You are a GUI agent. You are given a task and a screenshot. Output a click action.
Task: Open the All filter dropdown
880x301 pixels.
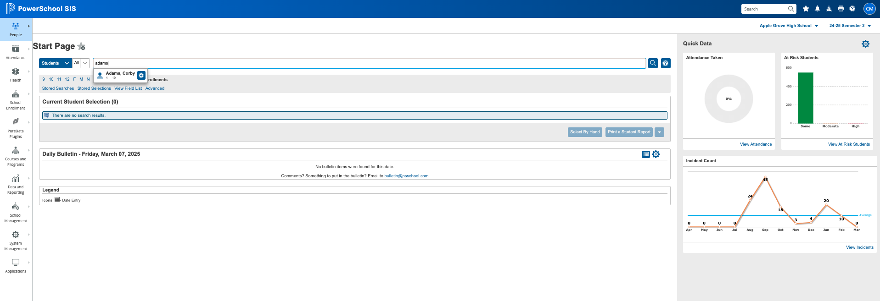click(x=81, y=63)
